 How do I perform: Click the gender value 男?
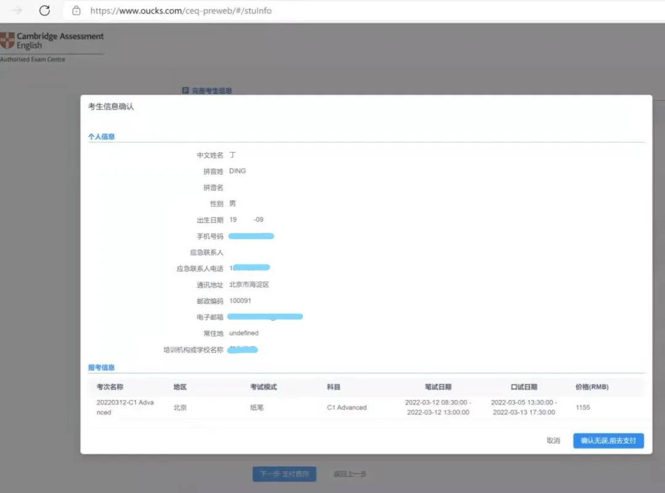point(232,203)
